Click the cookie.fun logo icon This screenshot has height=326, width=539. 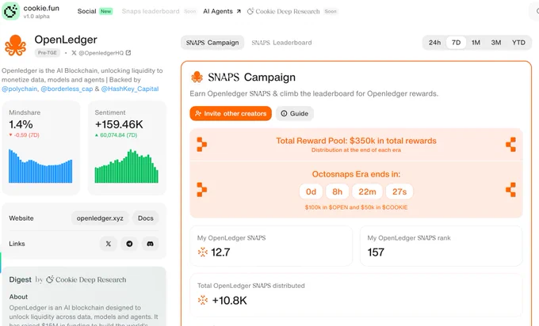coord(10,11)
